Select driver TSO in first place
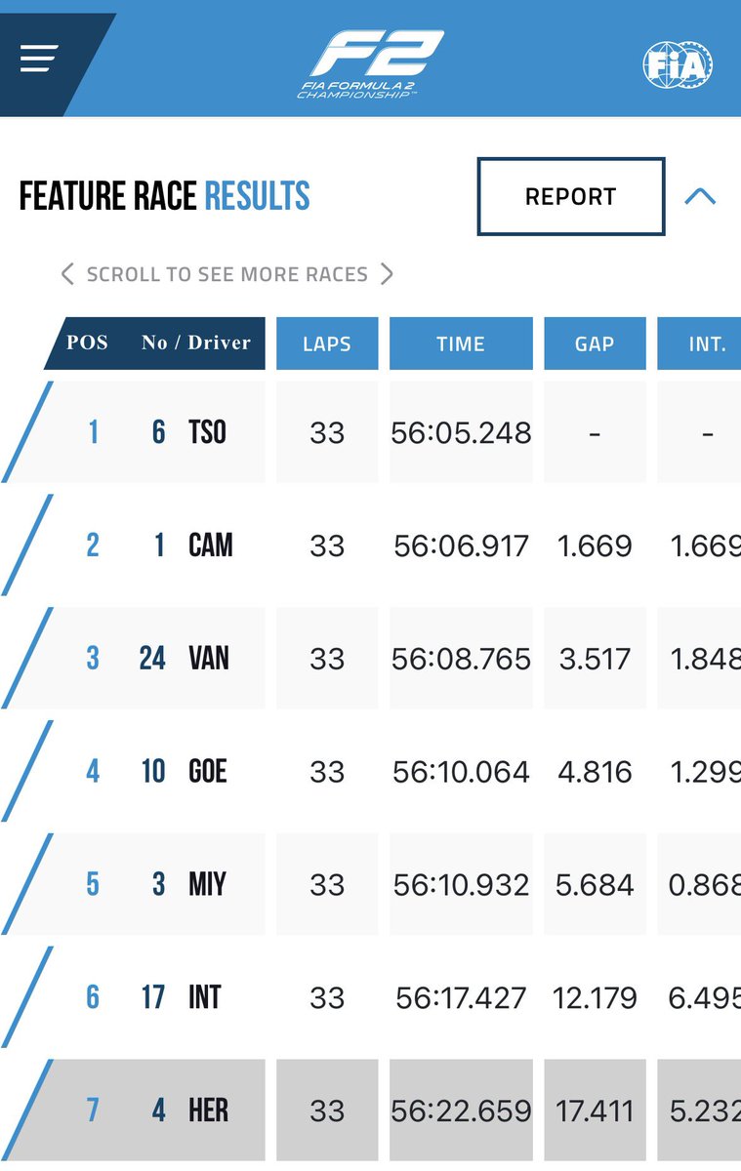Viewport: 741px width, 1171px height. coord(207,431)
